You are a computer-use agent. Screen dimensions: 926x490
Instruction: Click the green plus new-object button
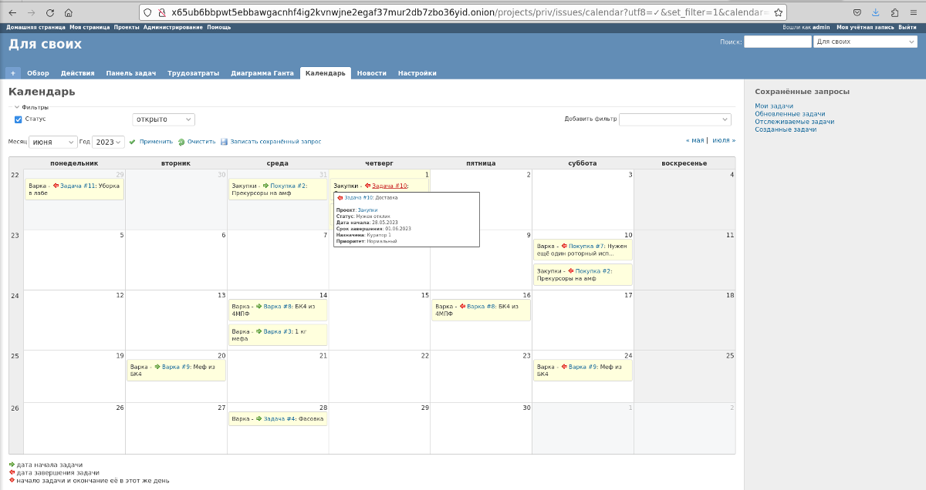pos(13,73)
